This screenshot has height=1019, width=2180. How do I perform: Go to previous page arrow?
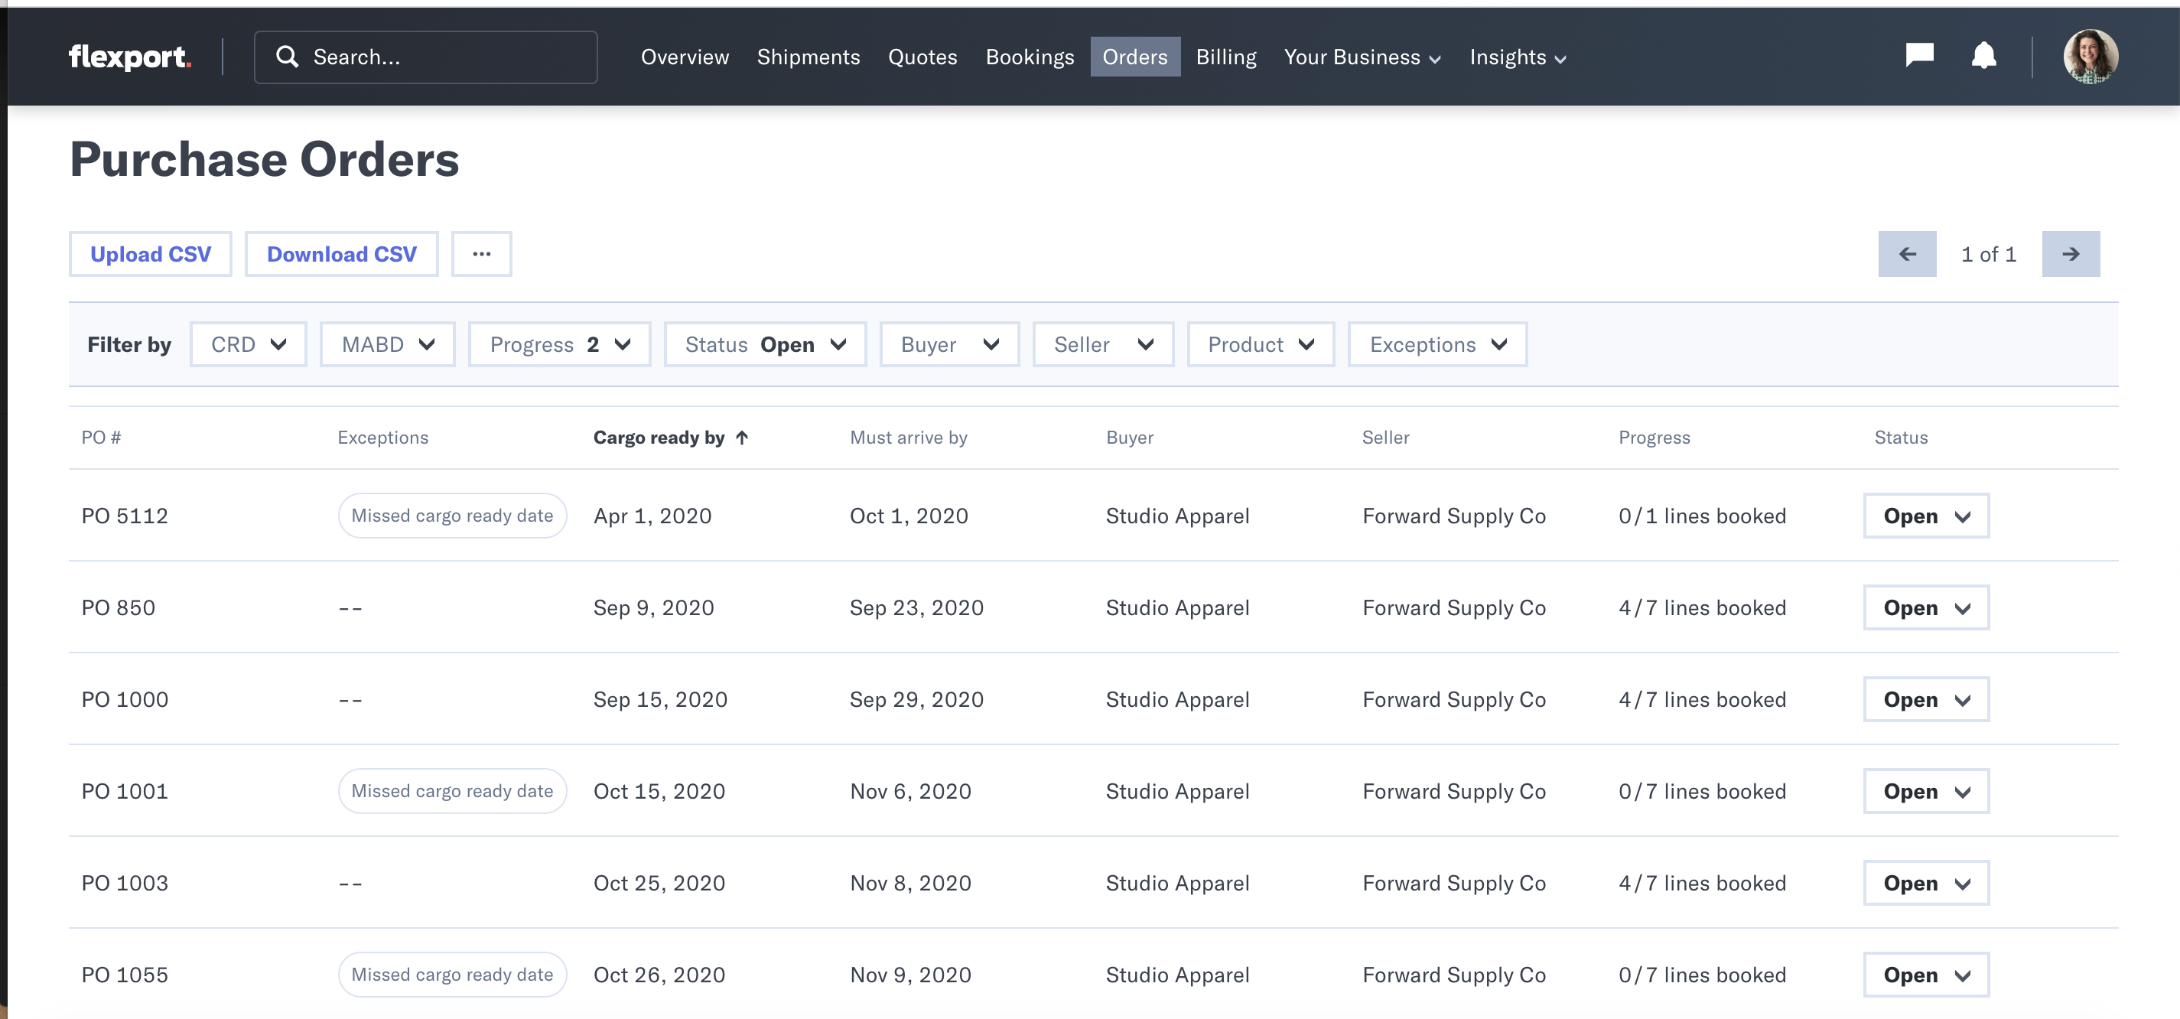click(1907, 254)
